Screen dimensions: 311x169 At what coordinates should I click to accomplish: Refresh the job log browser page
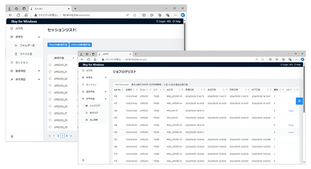pyautogui.click(x=88, y=59)
